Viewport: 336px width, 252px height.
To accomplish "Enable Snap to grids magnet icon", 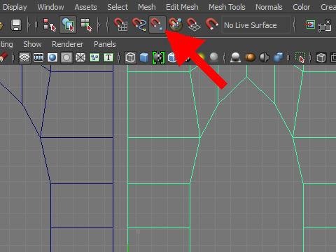I will coord(120,24).
